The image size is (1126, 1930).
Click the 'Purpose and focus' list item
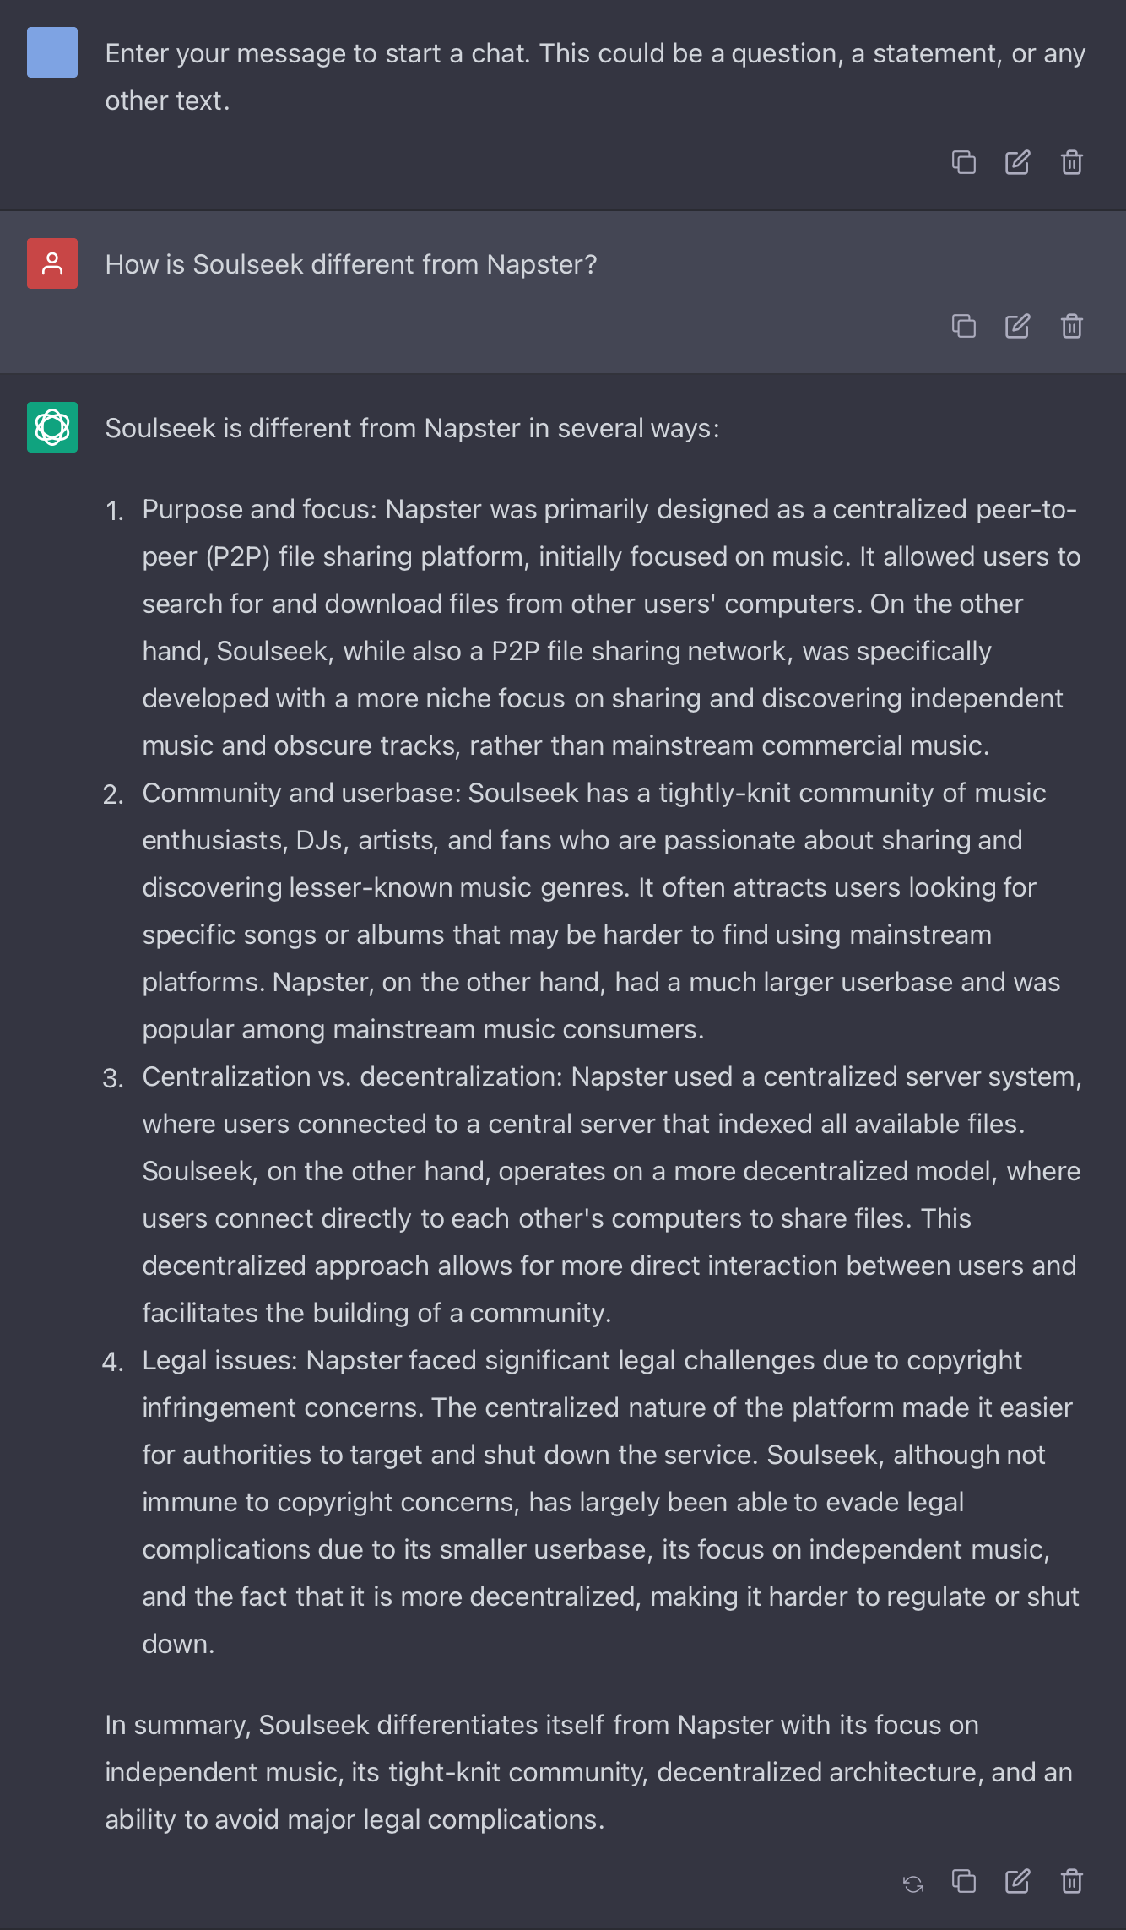point(609,627)
